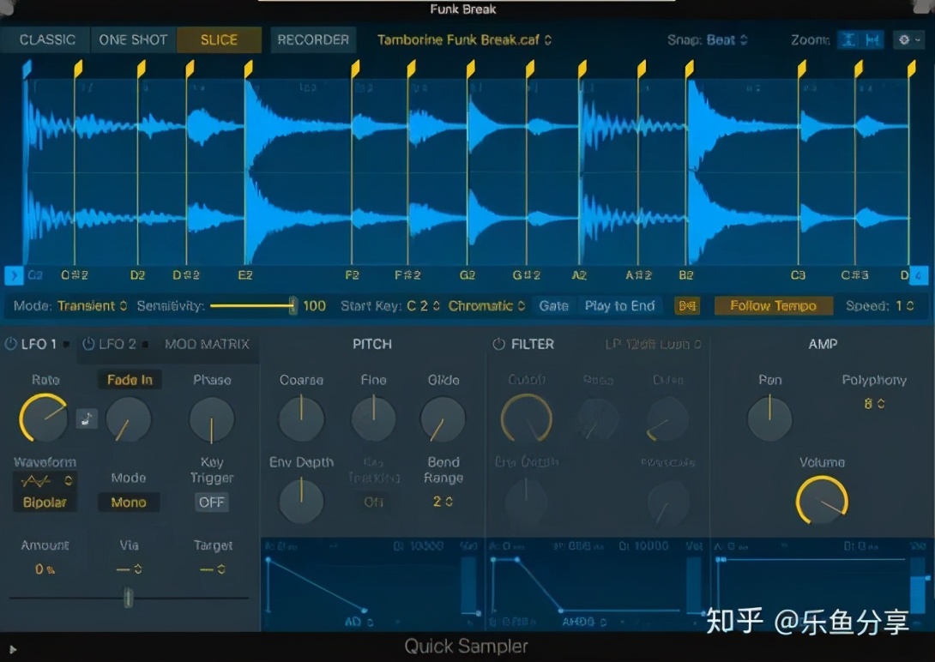The width and height of the screenshot is (935, 662).
Task: Toggle the Bipolar LFO setting
Action: (x=44, y=503)
